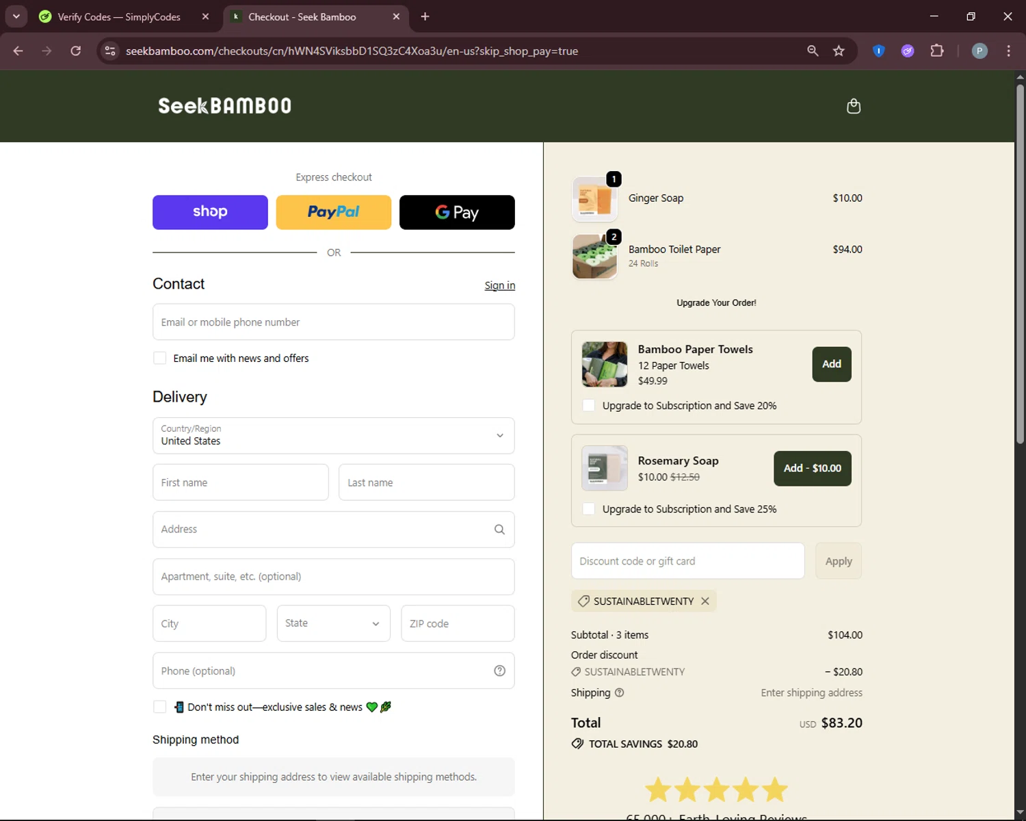Open the Extensions puzzle-piece menu
Viewport: 1026px width, 821px height.
pos(936,51)
